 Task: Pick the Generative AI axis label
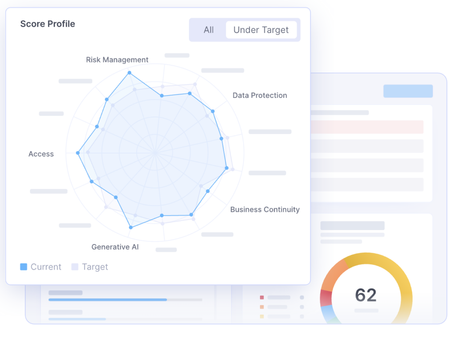click(115, 247)
